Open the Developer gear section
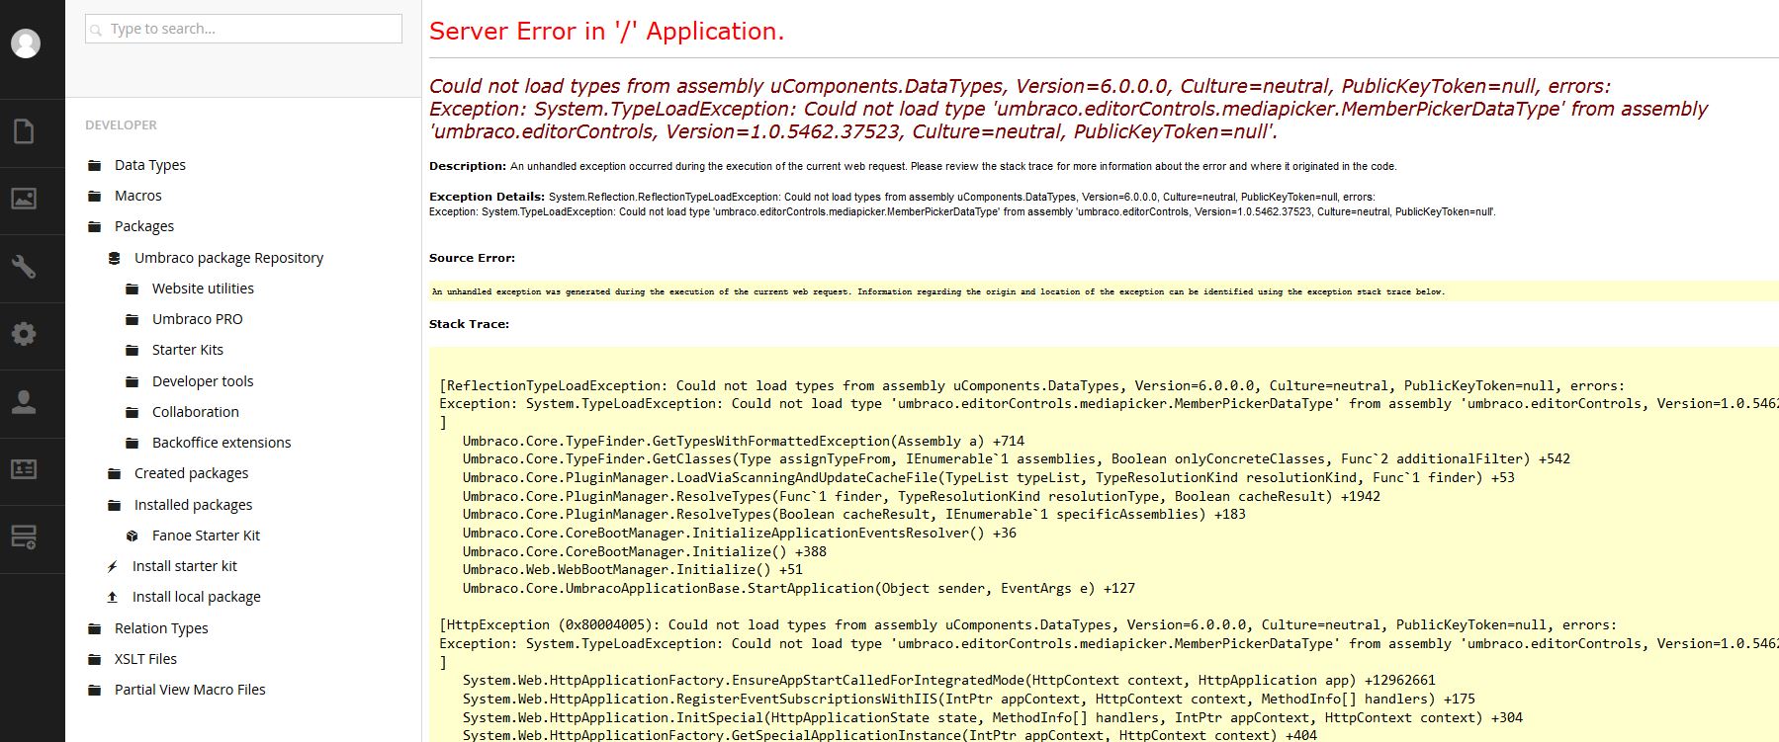The width and height of the screenshot is (1779, 742). tap(24, 334)
